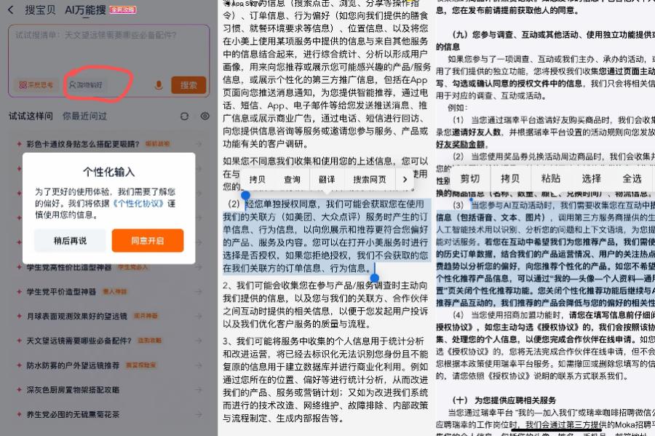The image size is (655, 436).
Task: Click the 稍后再说 button
Action: pos(70,240)
